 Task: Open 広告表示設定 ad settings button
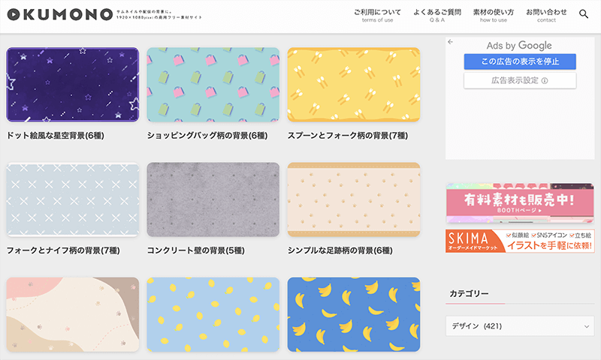[520, 81]
